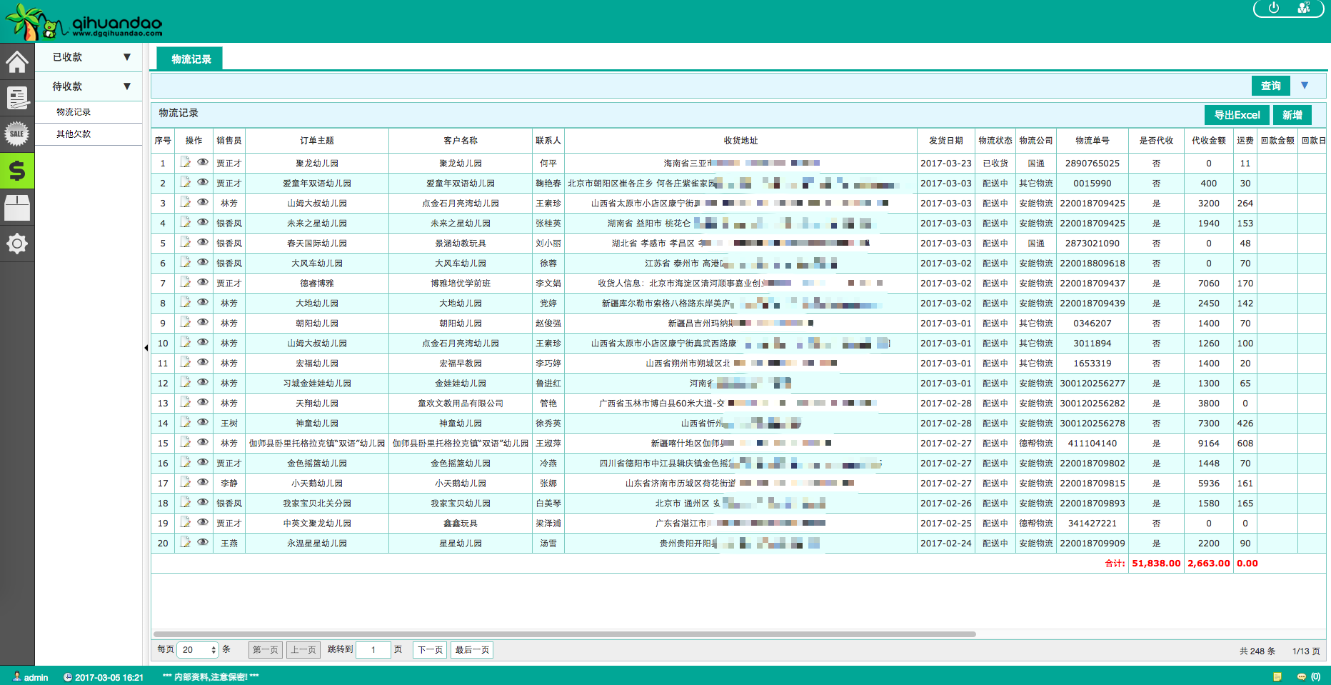The height and width of the screenshot is (685, 1331).
Task: Click the user support icon top right
Action: click(1304, 8)
